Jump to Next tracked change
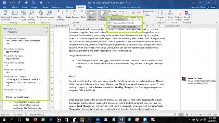219x123 pixels. pos(147,15)
